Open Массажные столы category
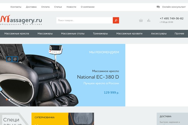The height and width of the screenshot is (125, 188). (73, 34)
